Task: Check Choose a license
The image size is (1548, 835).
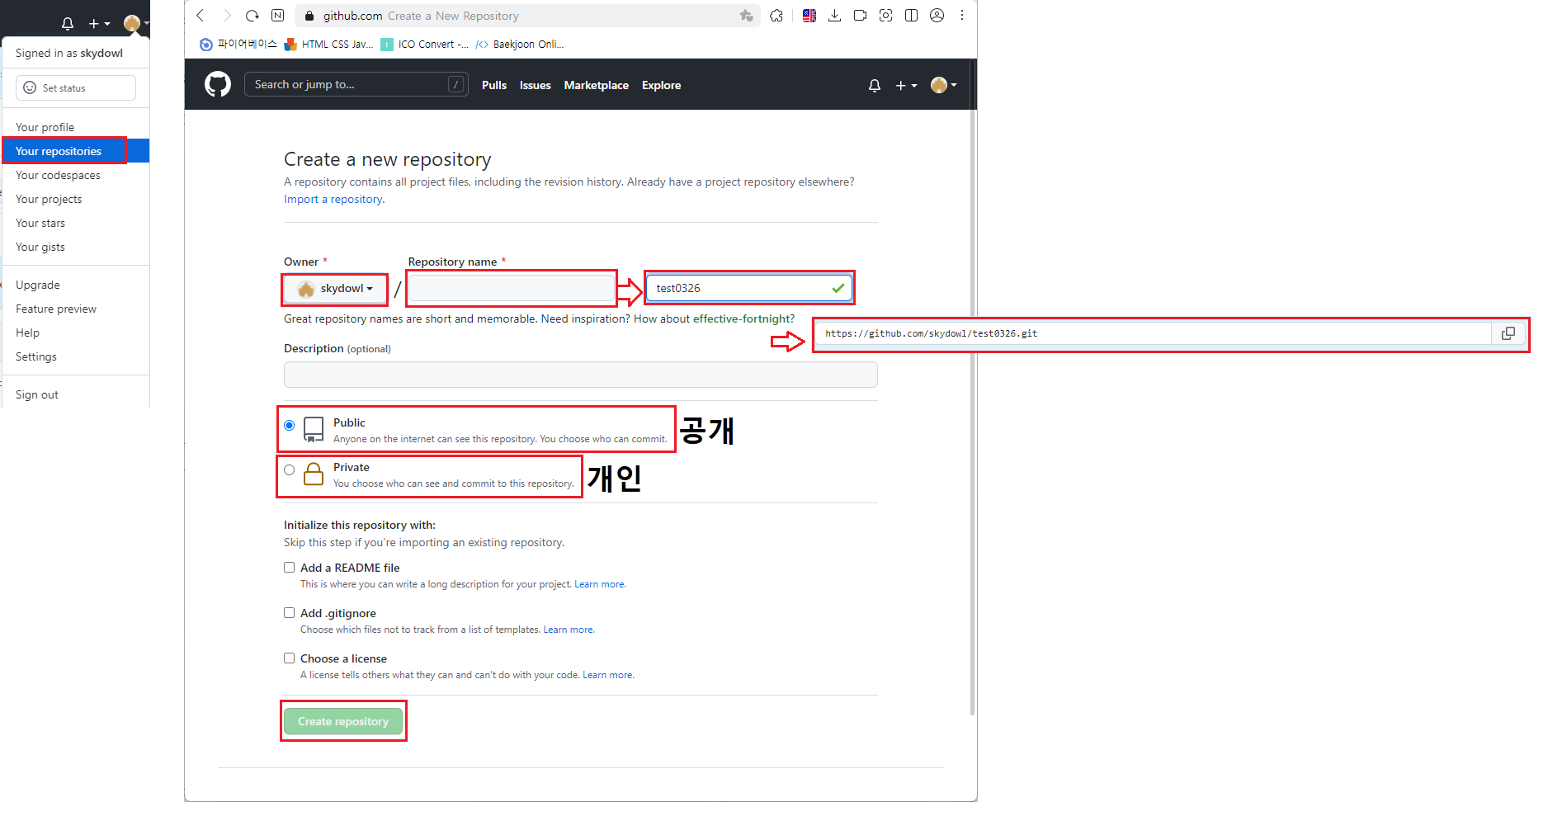Action: point(289,658)
